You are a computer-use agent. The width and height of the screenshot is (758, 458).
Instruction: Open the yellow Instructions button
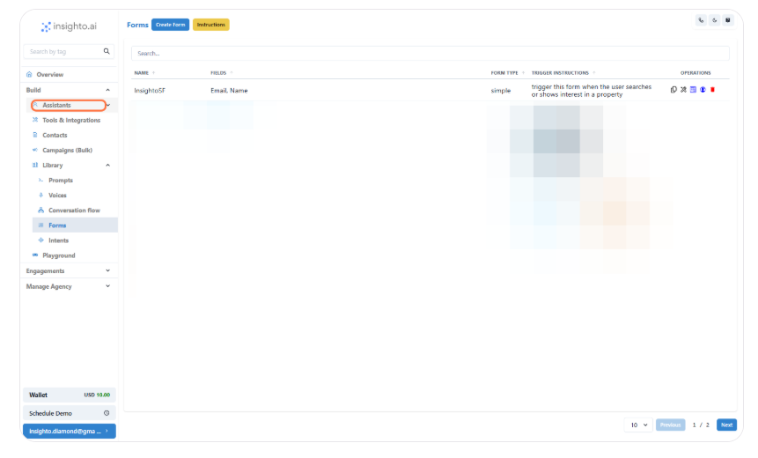tap(210, 25)
